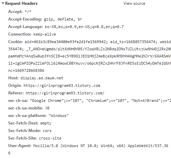Image resolution: width=171 pixels, height=158 pixels.
Task: Click the View source link
Action: tap(134, 3)
